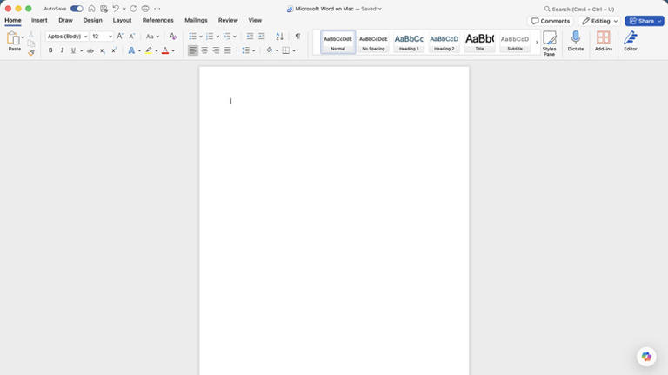Screen dimensions: 668x375
Task: Start a bulleted list
Action: coord(192,37)
